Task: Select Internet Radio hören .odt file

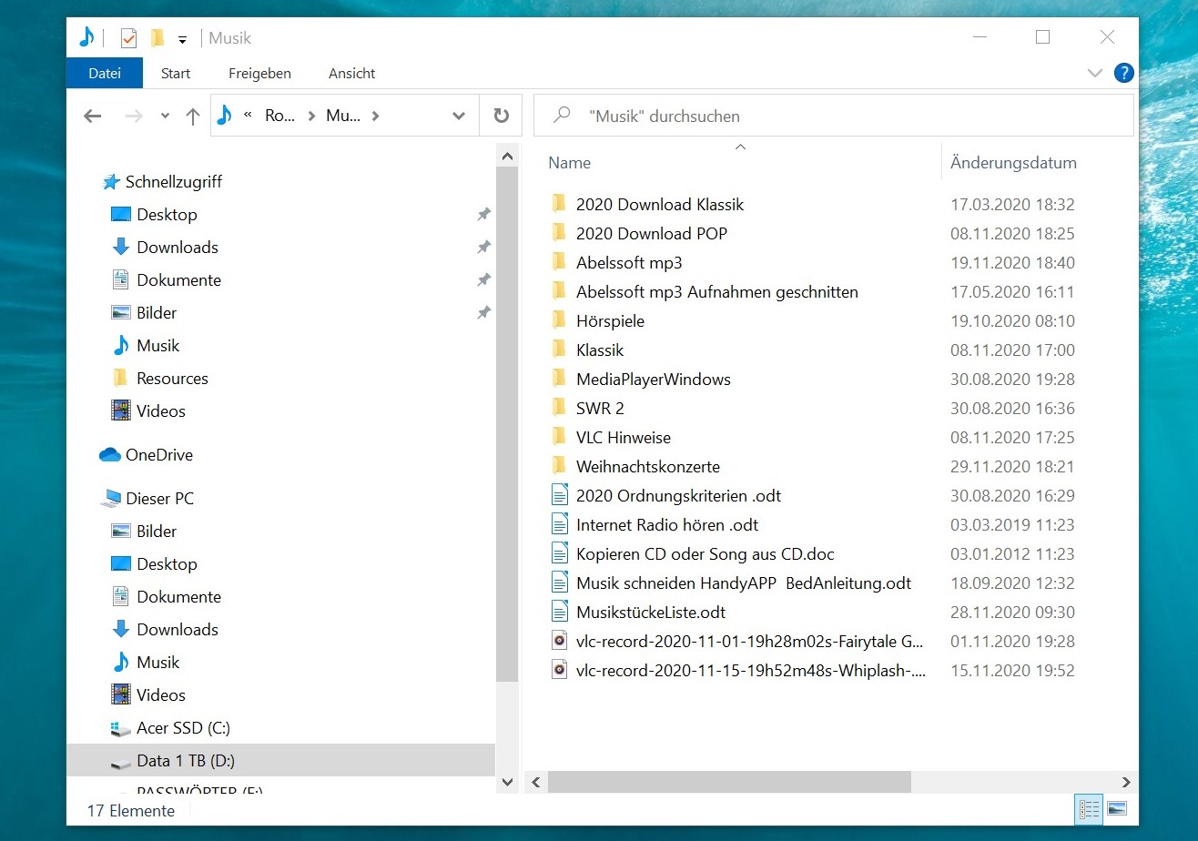Action: [667, 524]
